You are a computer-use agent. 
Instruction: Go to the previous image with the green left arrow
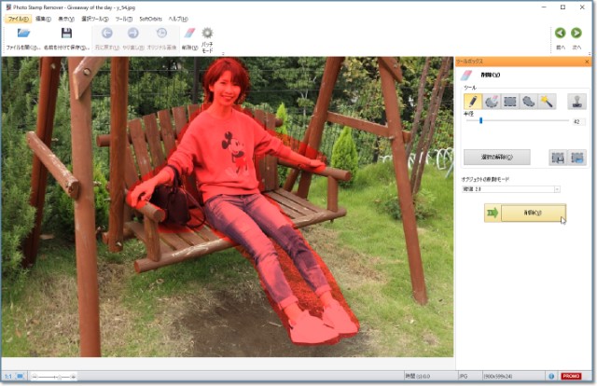coord(559,34)
